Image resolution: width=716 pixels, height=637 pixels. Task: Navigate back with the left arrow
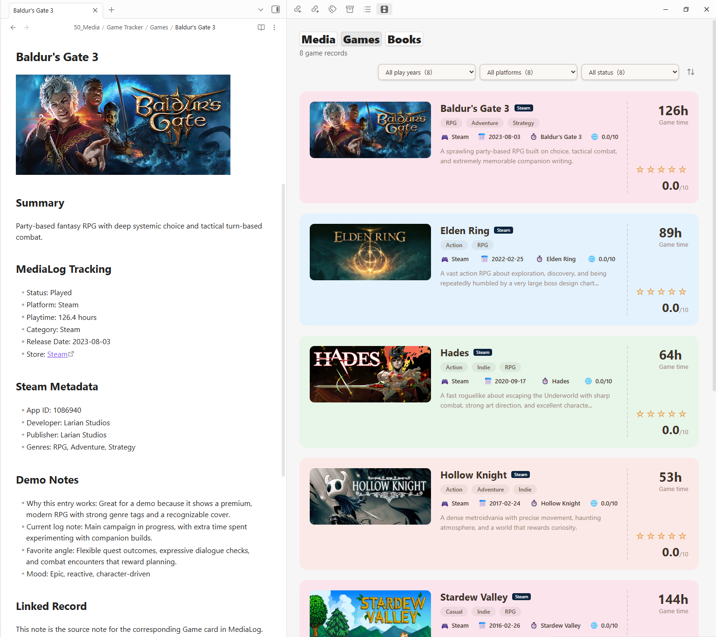pos(13,28)
